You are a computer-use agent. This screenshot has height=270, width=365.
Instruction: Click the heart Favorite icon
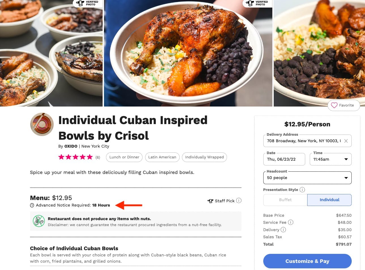pyautogui.click(x=334, y=105)
